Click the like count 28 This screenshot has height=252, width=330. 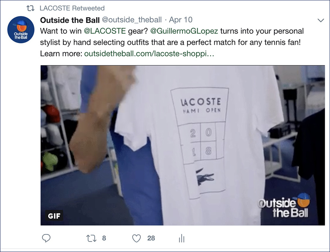point(151,238)
